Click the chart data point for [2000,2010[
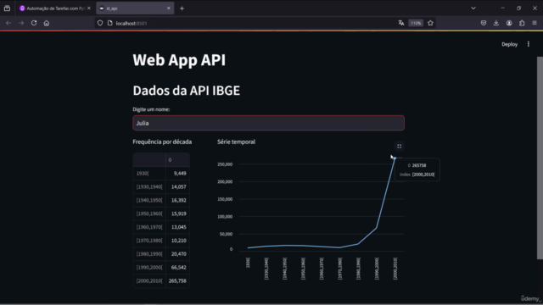 point(395,158)
